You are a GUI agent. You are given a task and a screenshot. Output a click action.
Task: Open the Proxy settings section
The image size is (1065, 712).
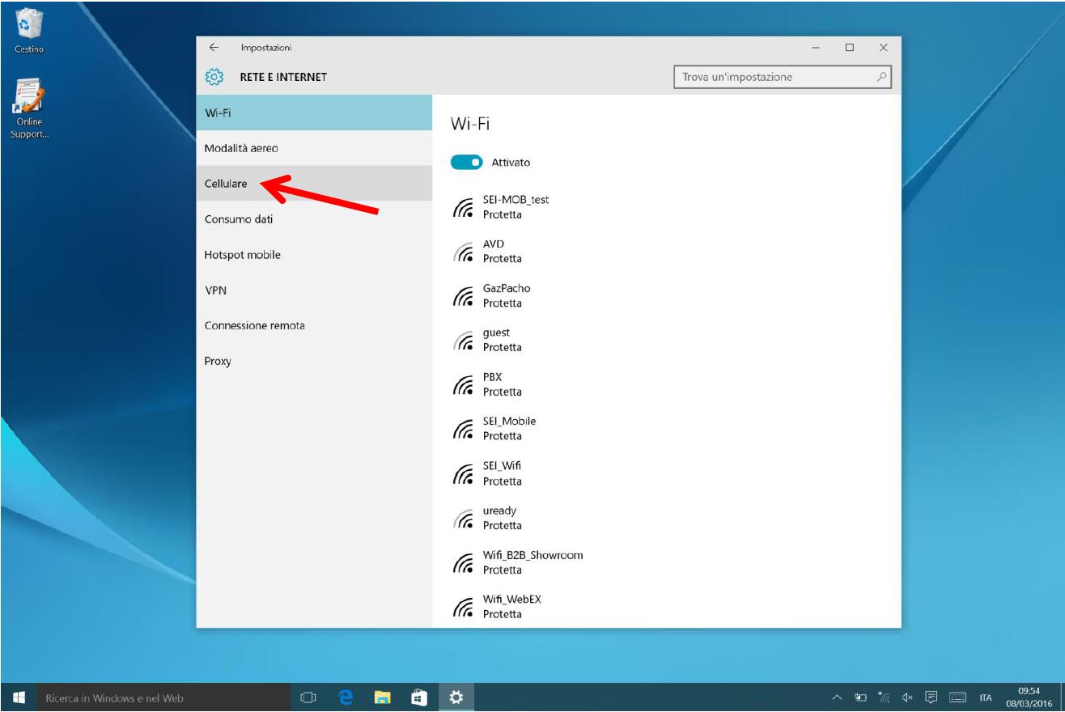pyautogui.click(x=315, y=361)
